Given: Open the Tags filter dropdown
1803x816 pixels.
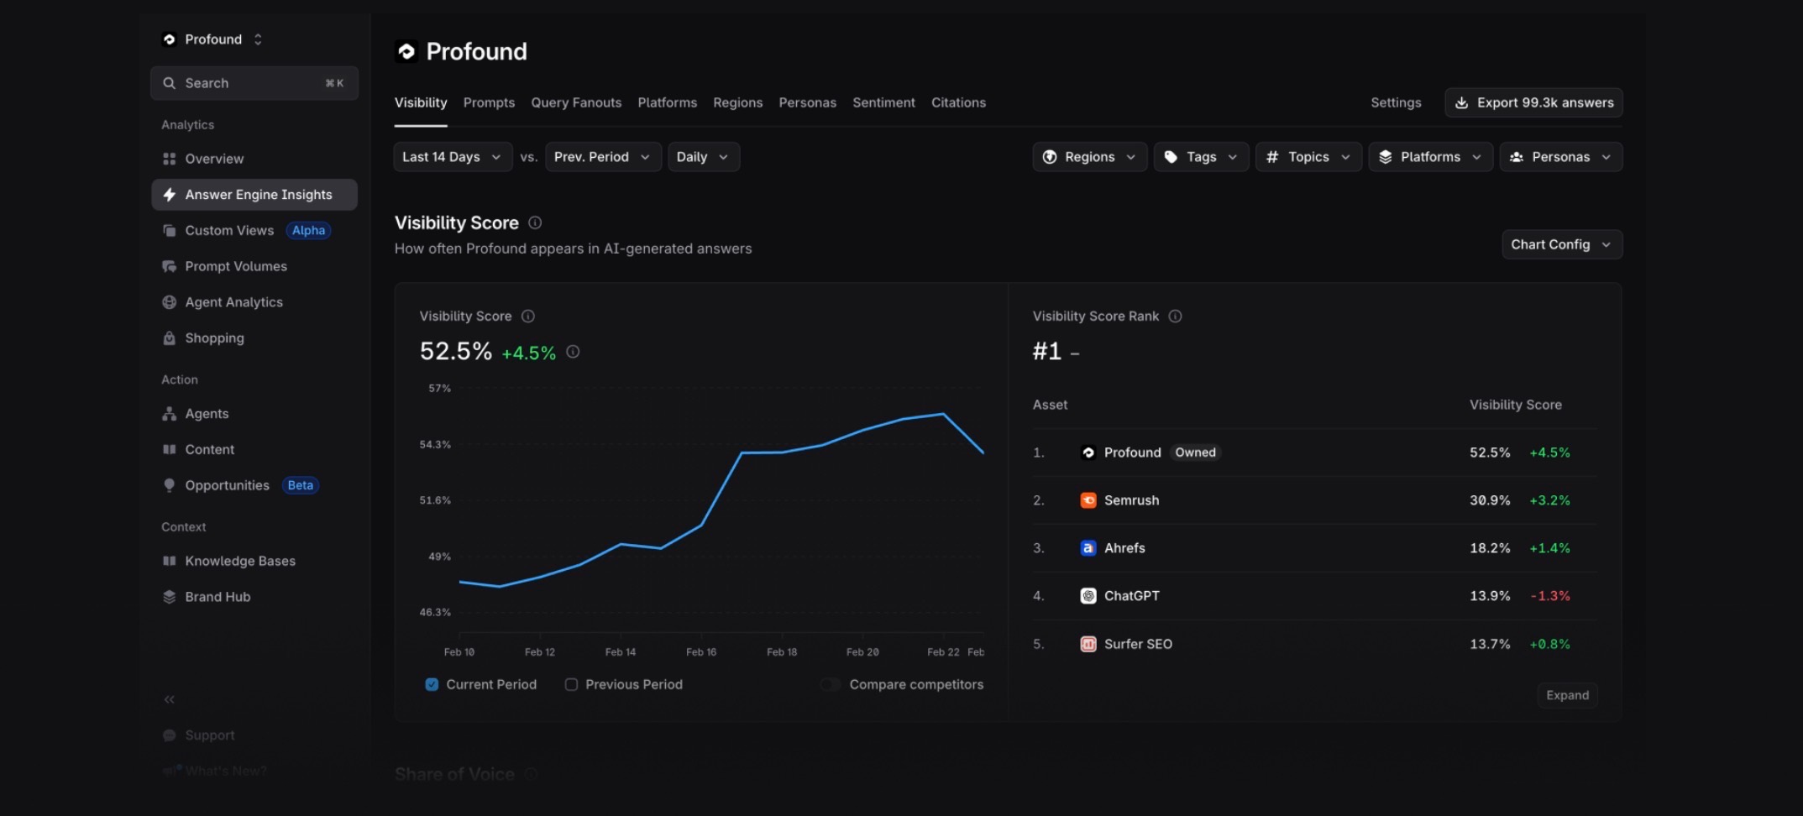Looking at the screenshot, I should 1201,157.
